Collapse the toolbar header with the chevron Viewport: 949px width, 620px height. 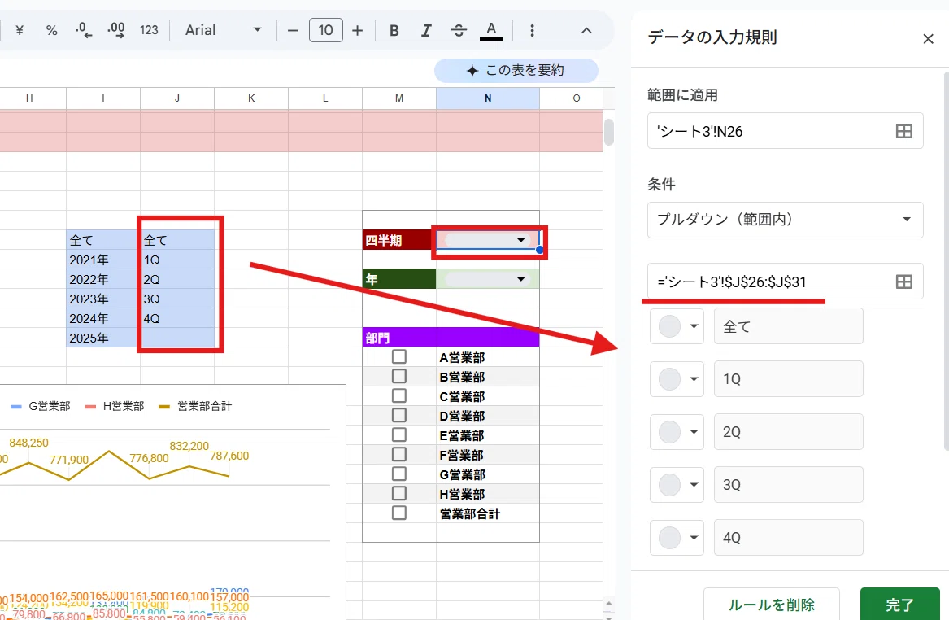pyautogui.click(x=586, y=30)
